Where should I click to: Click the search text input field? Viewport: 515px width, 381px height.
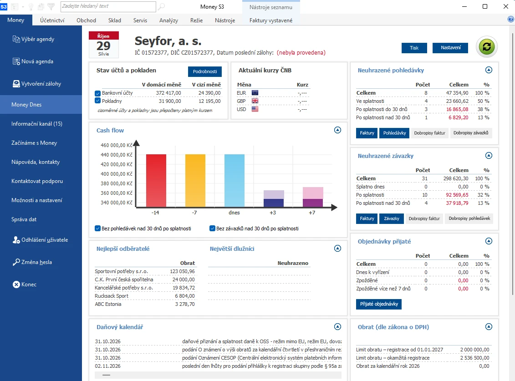pos(108,6)
